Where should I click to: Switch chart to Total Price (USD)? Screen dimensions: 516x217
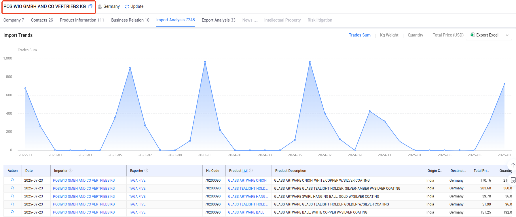448,35
